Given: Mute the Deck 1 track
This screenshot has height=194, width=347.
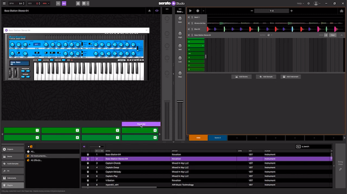Looking at the screenshot, I should 189,17.
